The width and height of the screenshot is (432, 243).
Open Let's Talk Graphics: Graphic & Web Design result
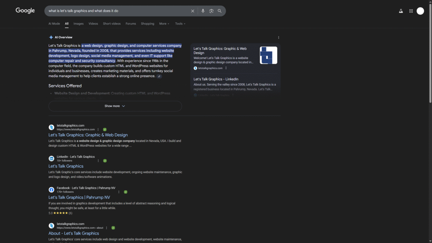(x=88, y=135)
